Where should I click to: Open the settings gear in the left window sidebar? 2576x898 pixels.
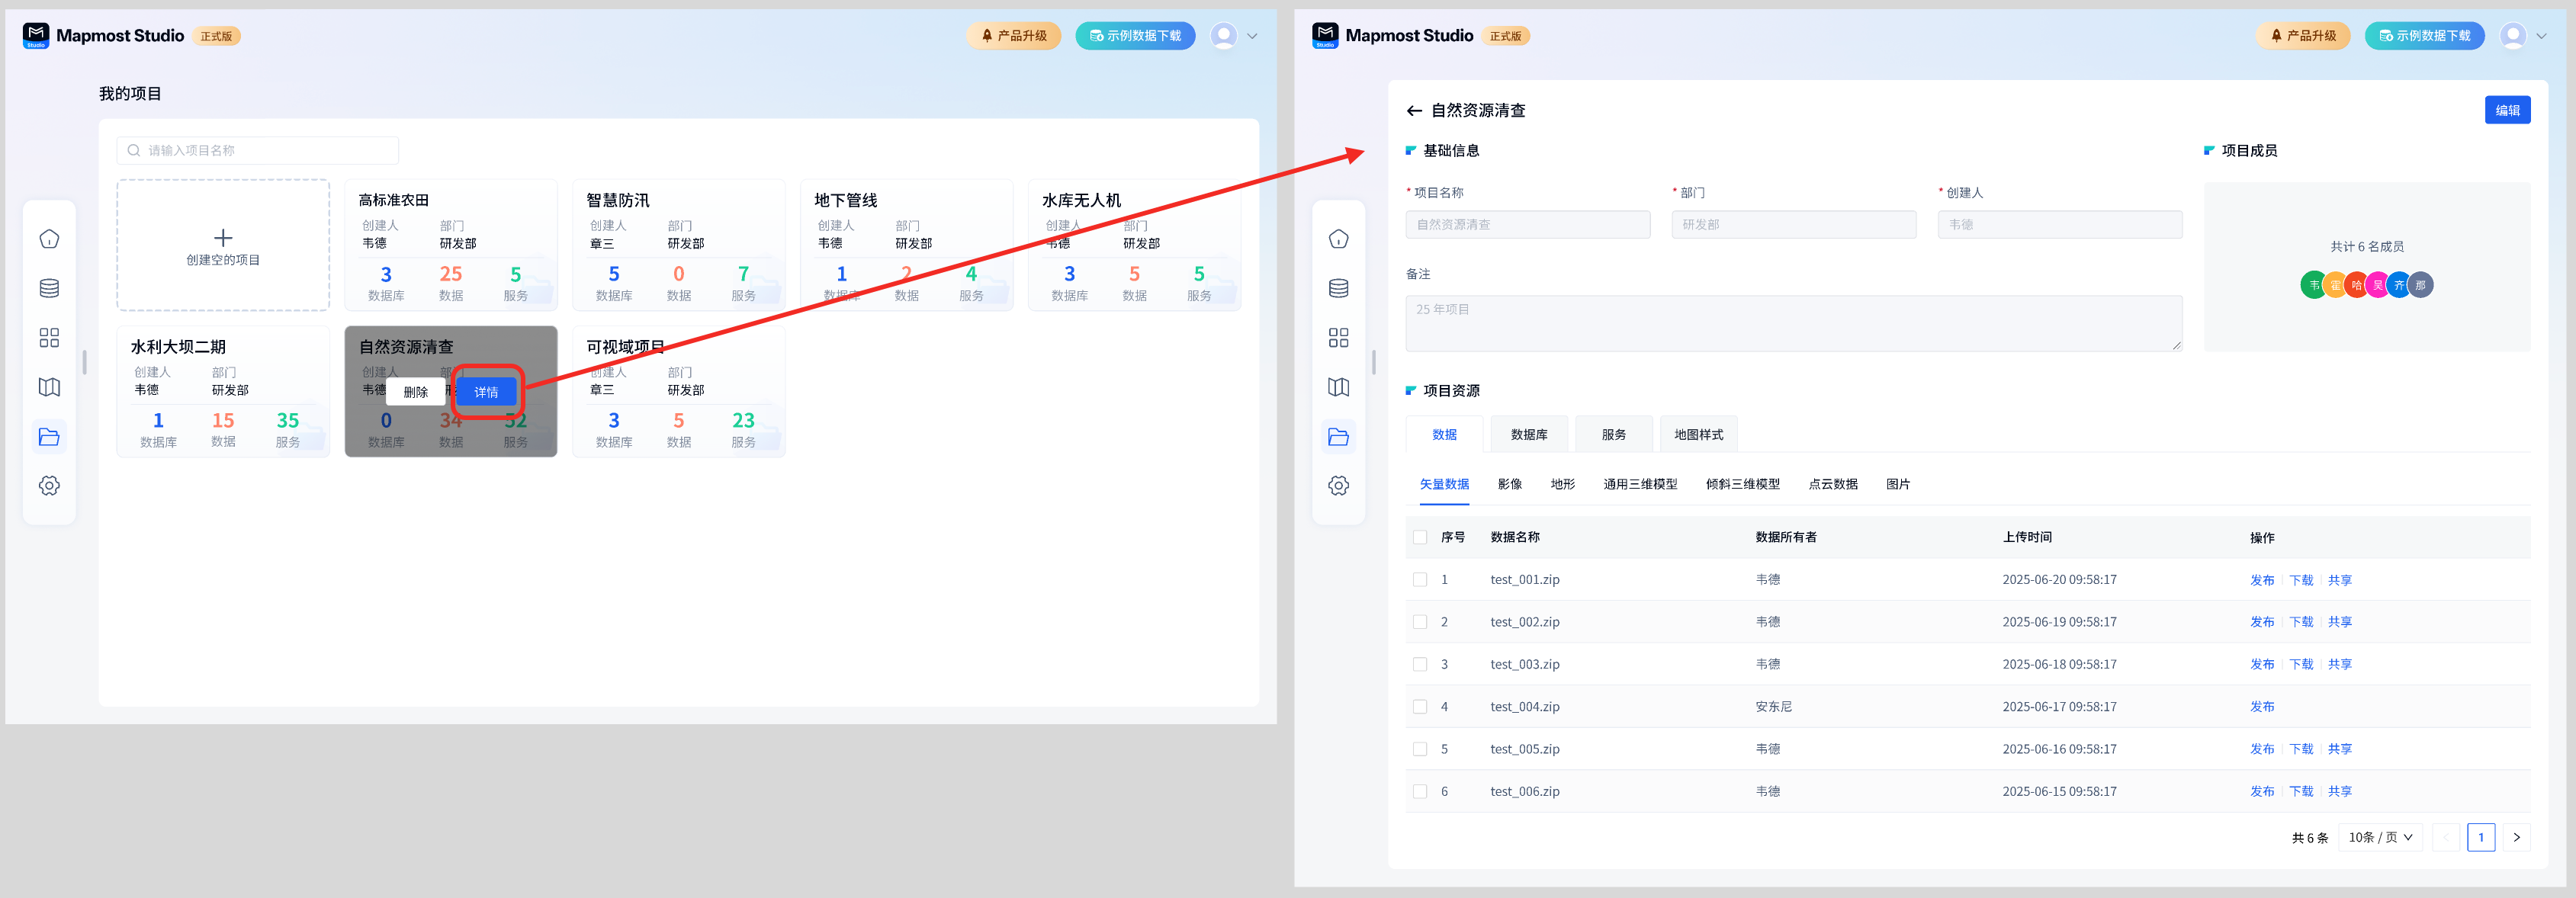[x=49, y=485]
